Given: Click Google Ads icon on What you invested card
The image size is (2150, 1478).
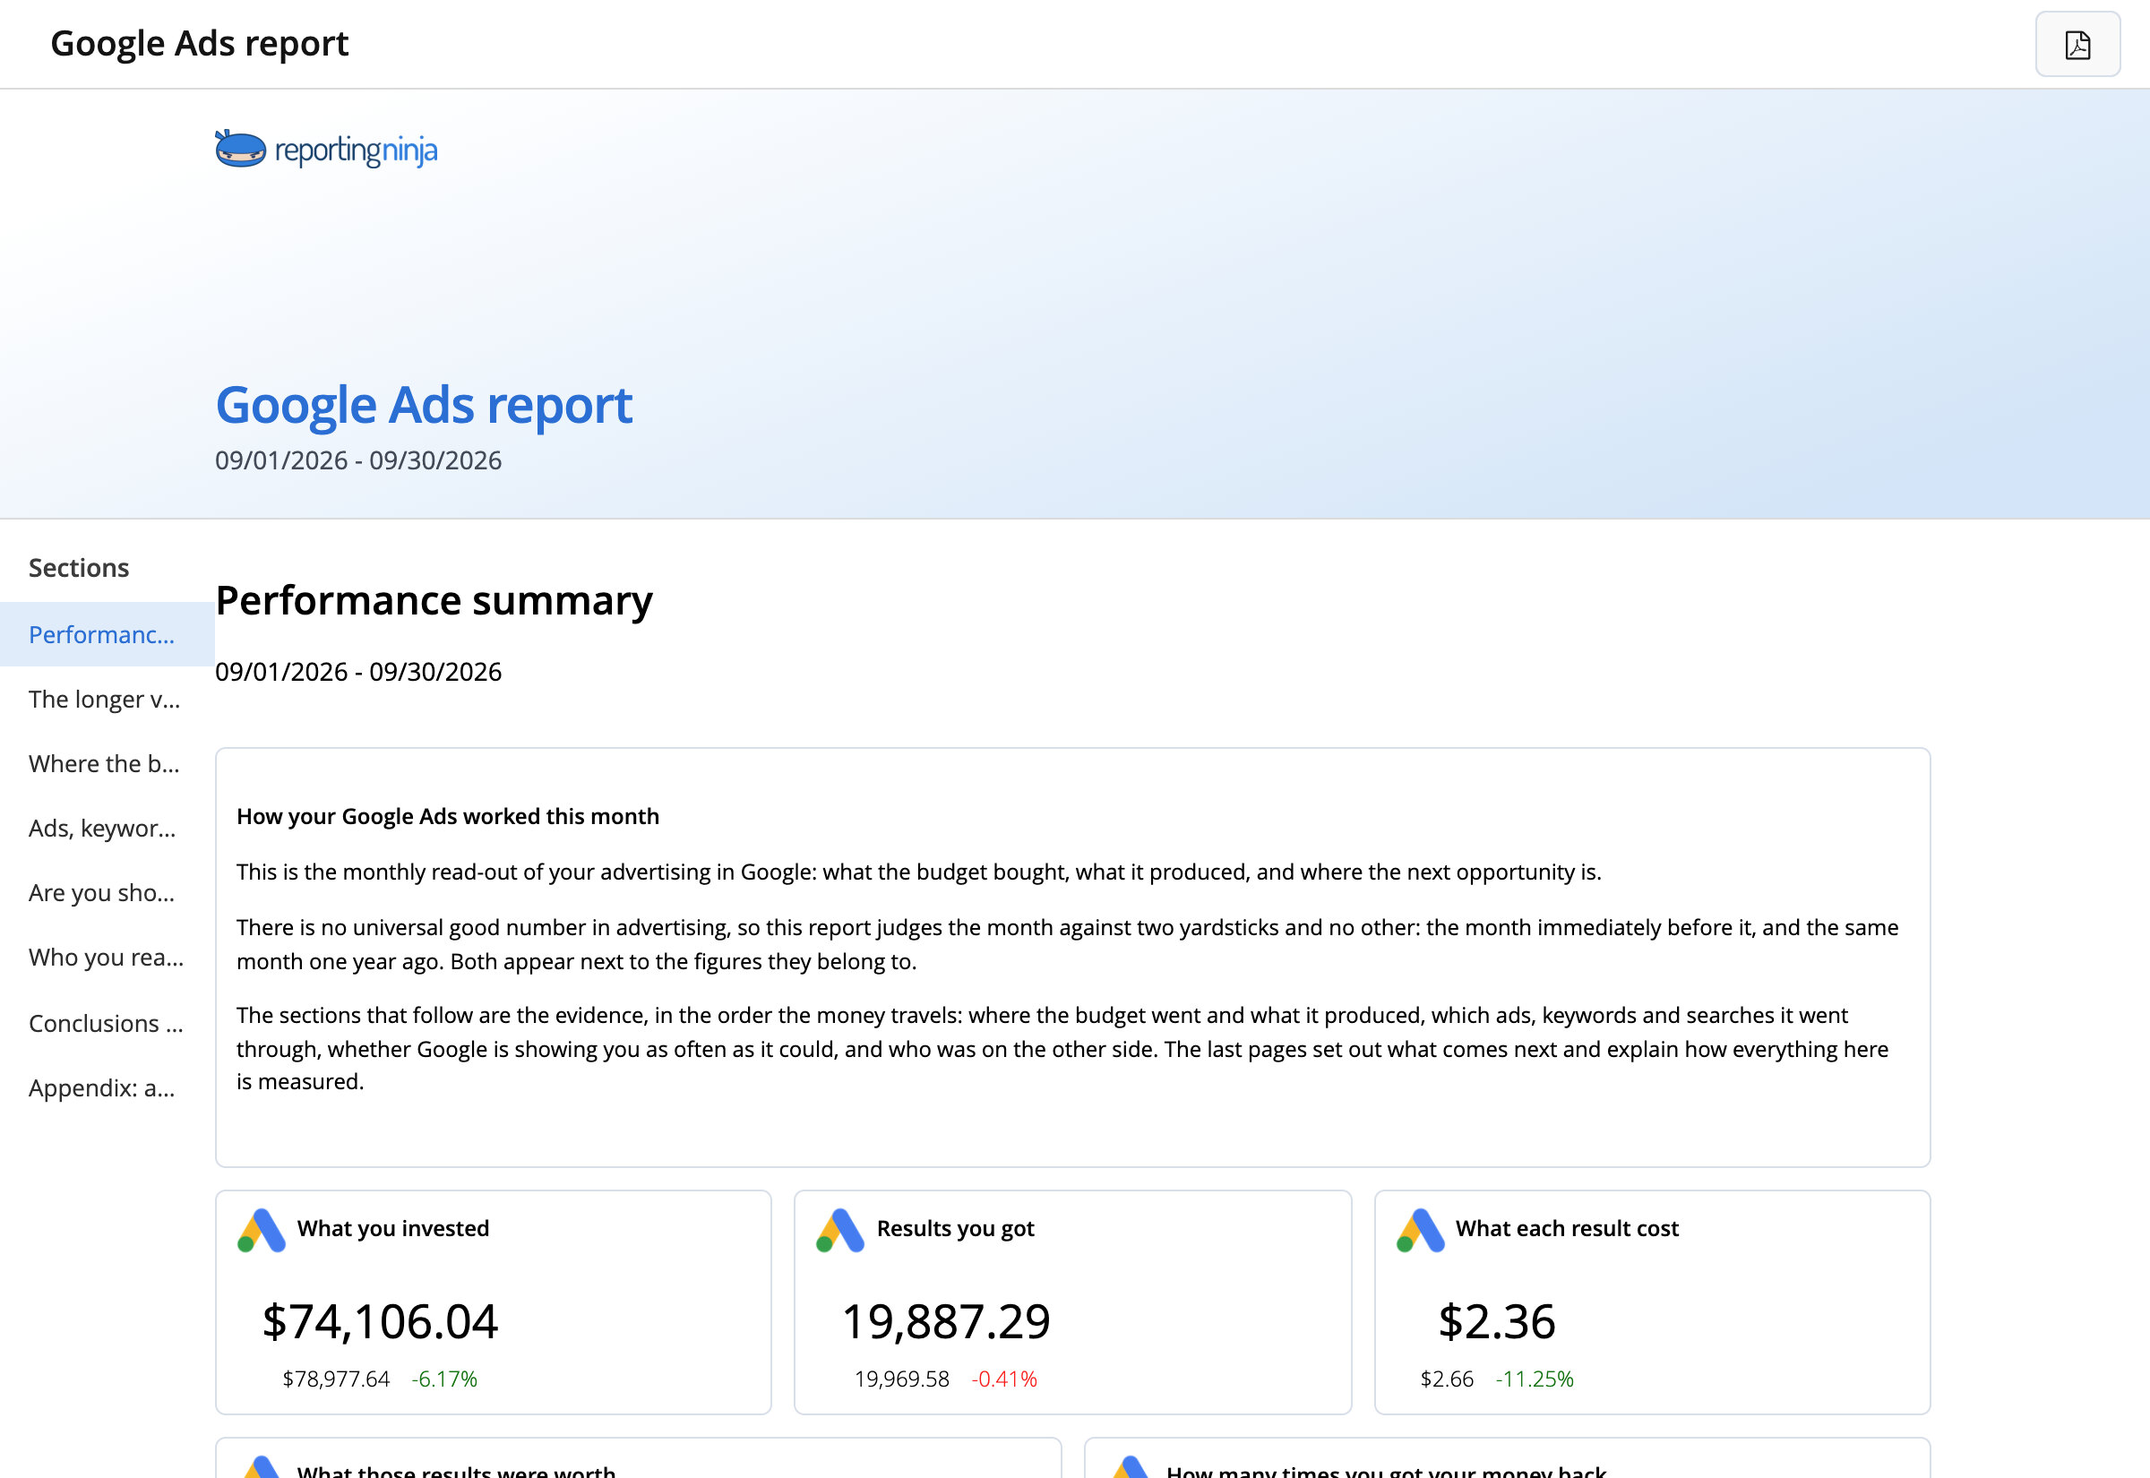Looking at the screenshot, I should coord(261,1230).
